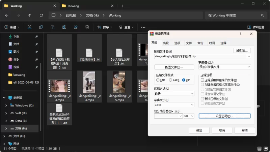Select the RAR archive format radio button
Viewport: 270px width, 152px height.
click(x=158, y=80)
